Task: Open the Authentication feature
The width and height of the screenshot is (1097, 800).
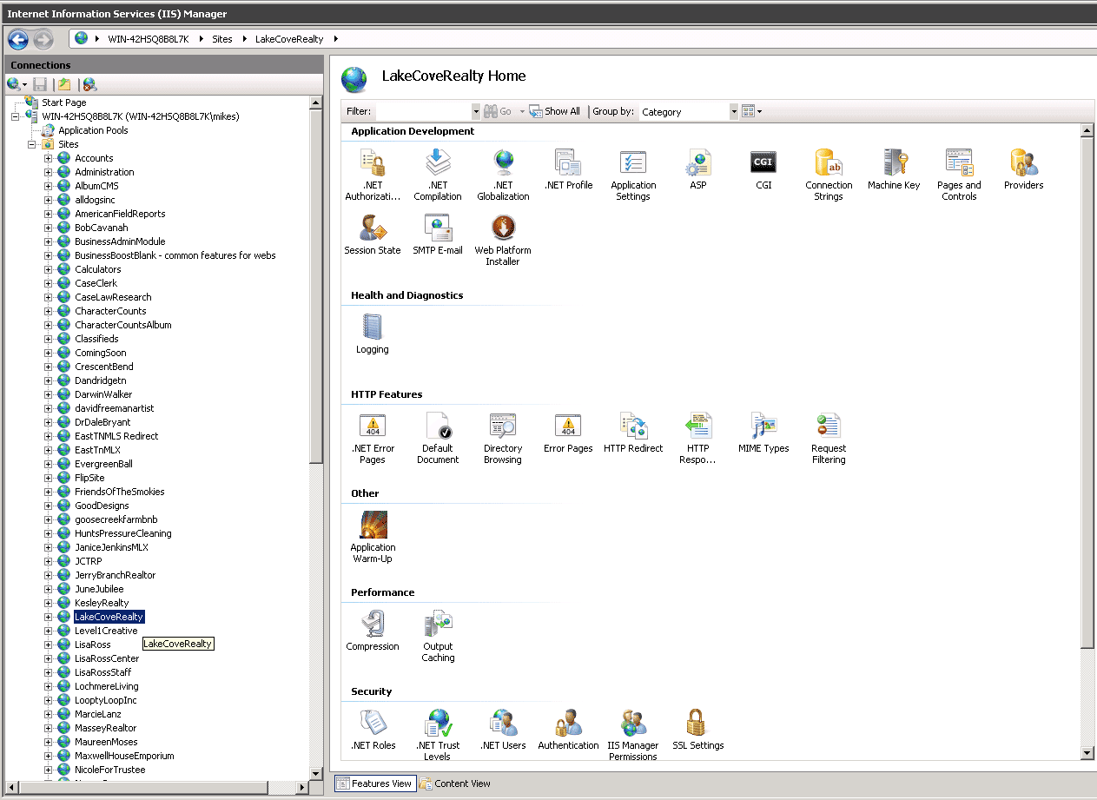Action: coord(568,730)
